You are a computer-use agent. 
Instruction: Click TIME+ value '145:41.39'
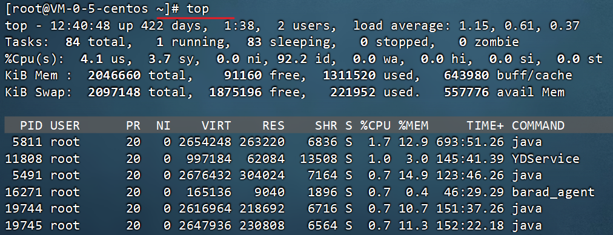[x=469, y=159]
